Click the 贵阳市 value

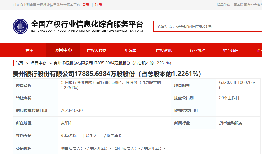point(67,123)
